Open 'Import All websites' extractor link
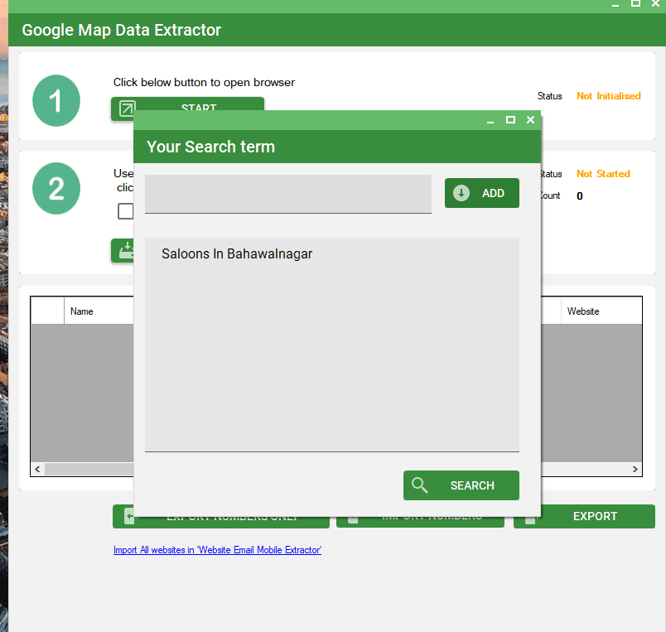The width and height of the screenshot is (666, 632). 217,550
